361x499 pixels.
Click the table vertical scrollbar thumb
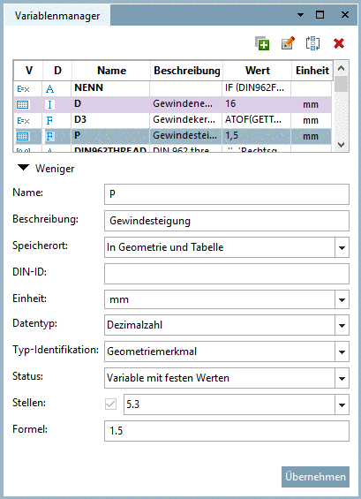tap(341, 84)
